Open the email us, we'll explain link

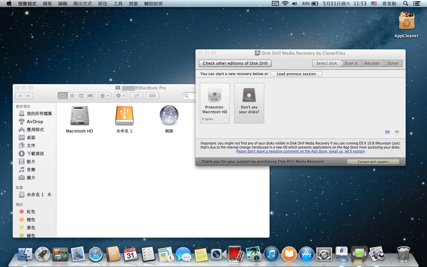tap(300, 151)
